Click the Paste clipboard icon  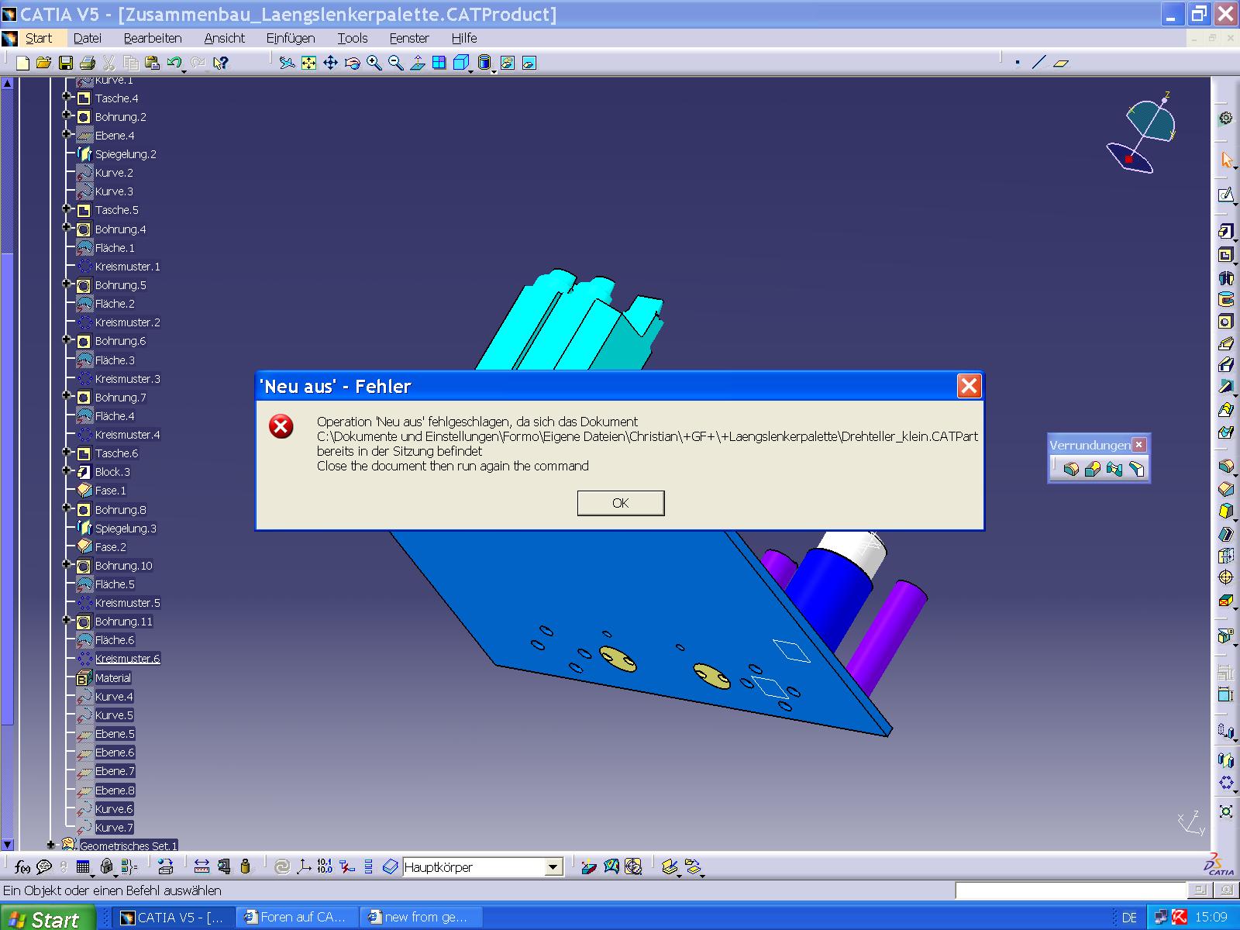tap(153, 63)
